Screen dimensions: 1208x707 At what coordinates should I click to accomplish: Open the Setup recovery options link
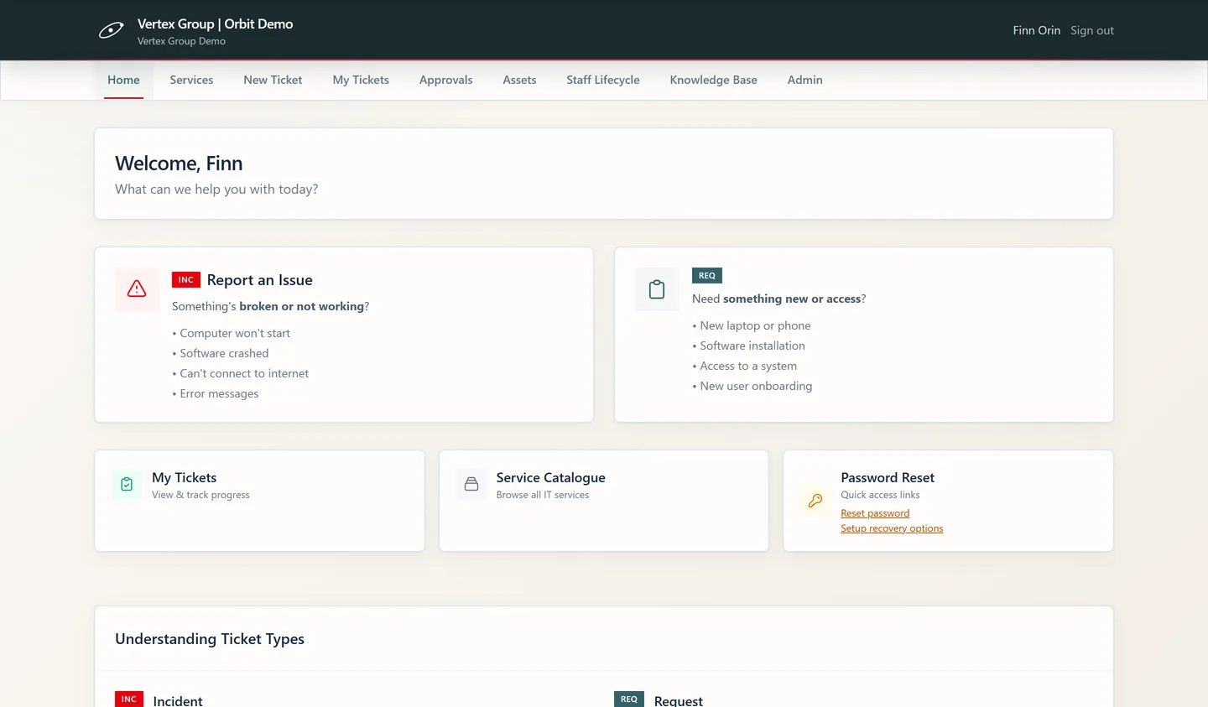pos(892,528)
